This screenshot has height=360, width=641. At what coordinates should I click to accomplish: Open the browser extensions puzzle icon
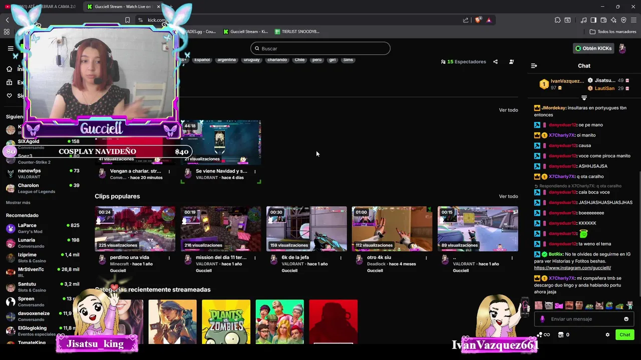click(x=557, y=20)
